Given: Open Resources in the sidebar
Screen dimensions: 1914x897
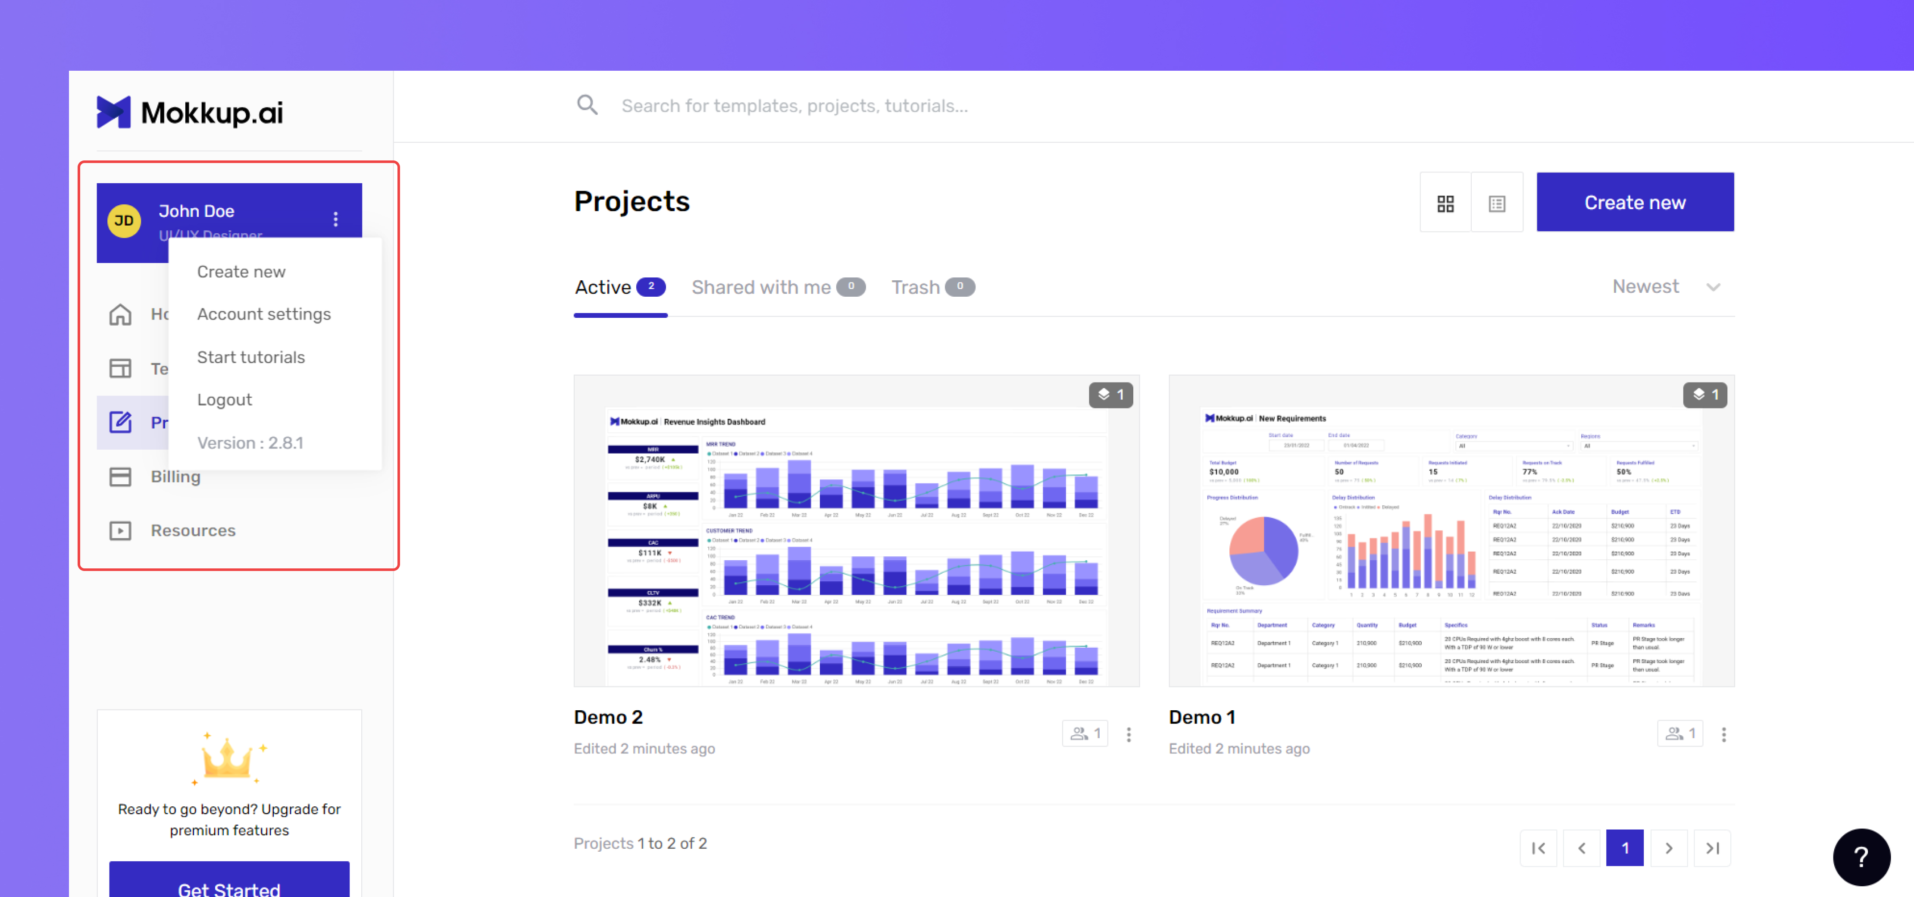Looking at the screenshot, I should tap(193, 530).
